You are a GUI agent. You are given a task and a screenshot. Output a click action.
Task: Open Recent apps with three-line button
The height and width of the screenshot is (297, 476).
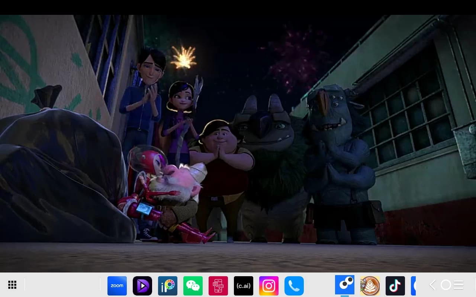[x=459, y=285]
